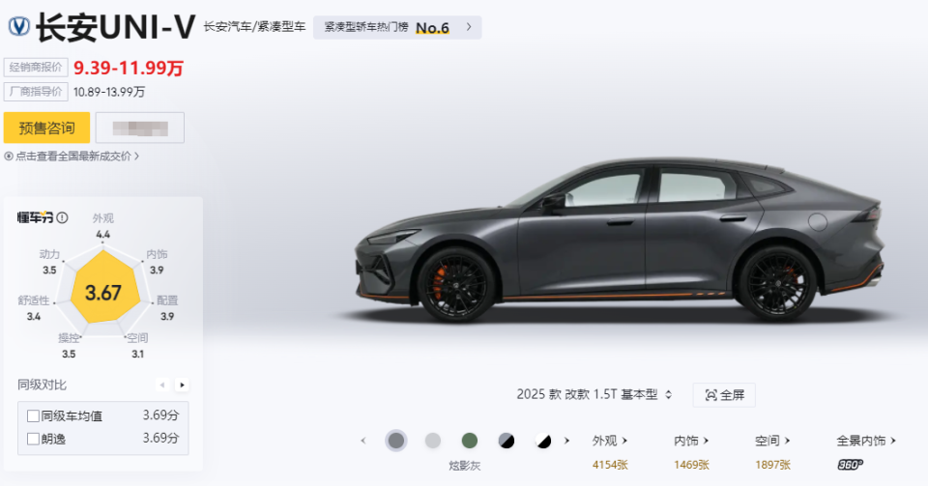Open the 外观 photo gallery
928x486 pixels.
610,441
